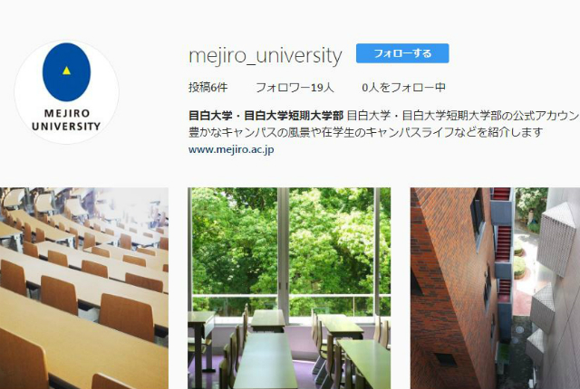Click the bio line about キャンパスライフ
Image resolution: width=580 pixels, height=389 pixels.
point(365,132)
